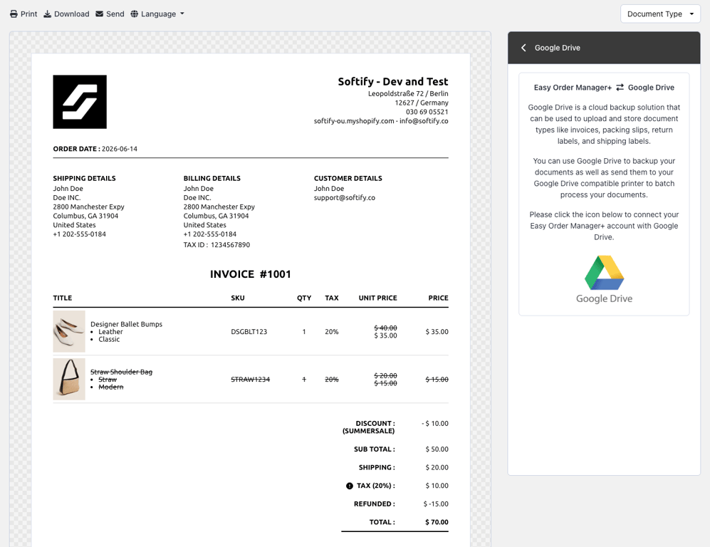Click the Straw Shoulder Bag thumbnail
Viewport: 710px width, 547px height.
69,379
